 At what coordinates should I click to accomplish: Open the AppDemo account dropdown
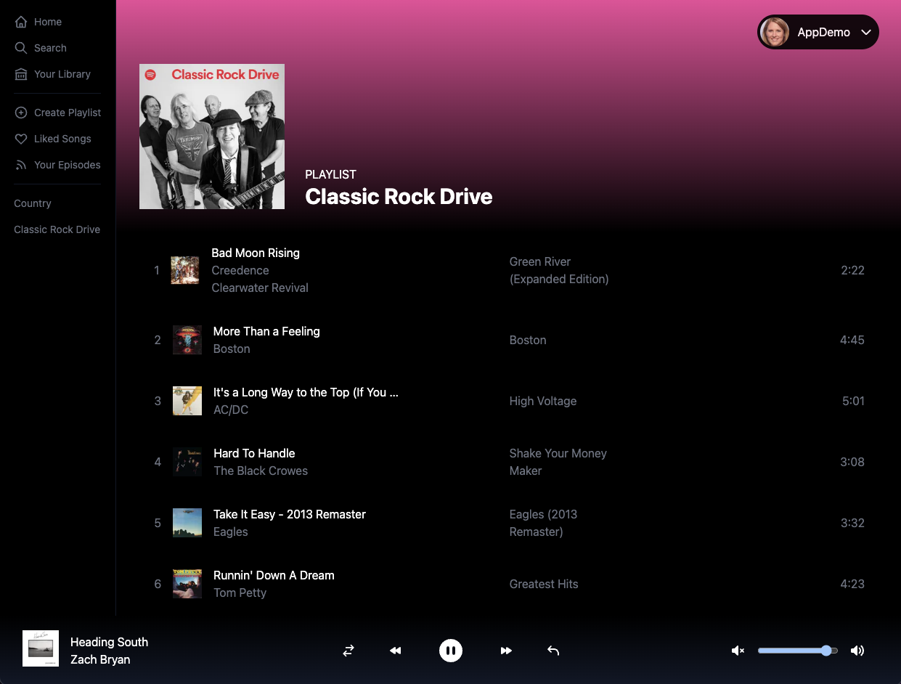pos(818,32)
